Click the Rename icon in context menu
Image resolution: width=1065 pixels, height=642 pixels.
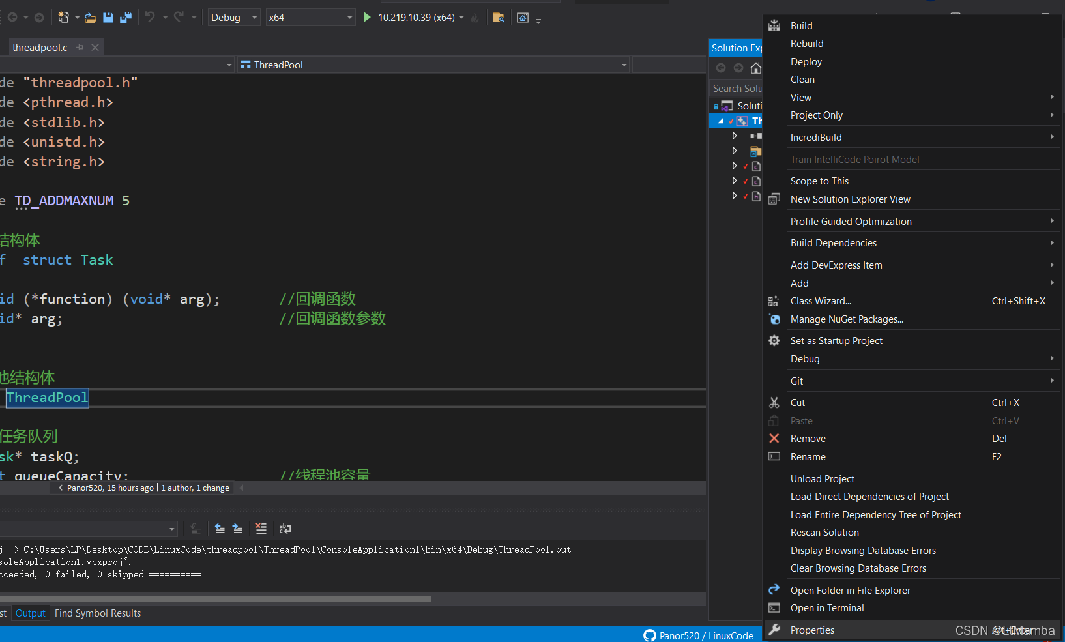coord(774,456)
